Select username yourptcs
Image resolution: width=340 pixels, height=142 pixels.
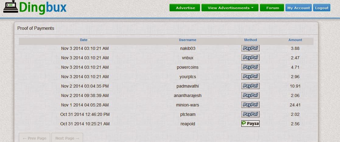pyautogui.click(x=188, y=77)
